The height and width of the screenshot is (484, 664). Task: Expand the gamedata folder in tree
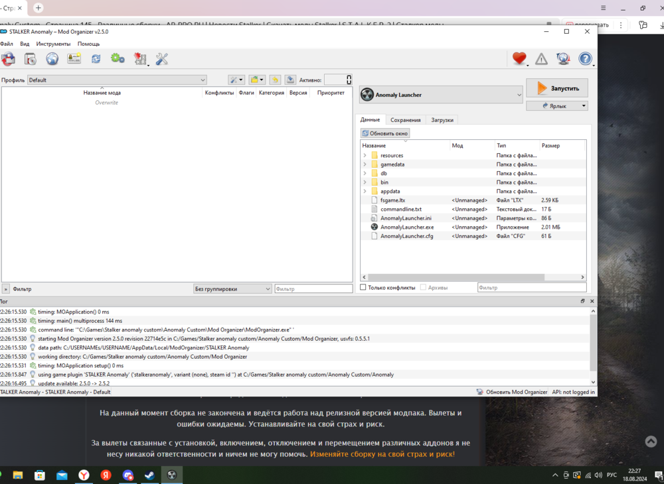click(365, 164)
